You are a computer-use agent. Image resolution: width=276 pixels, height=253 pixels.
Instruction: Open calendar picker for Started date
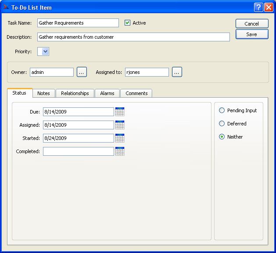pyautogui.click(x=120, y=138)
